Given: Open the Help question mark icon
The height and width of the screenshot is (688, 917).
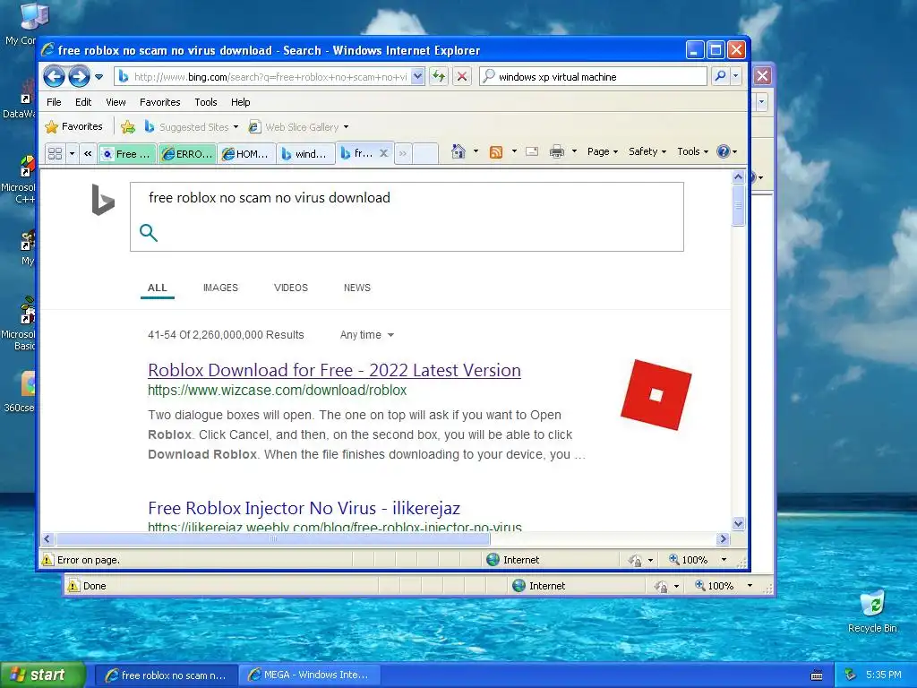Looking at the screenshot, I should (x=724, y=151).
